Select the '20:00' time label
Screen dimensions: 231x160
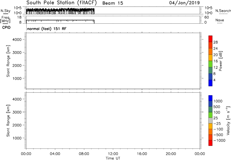171,154
